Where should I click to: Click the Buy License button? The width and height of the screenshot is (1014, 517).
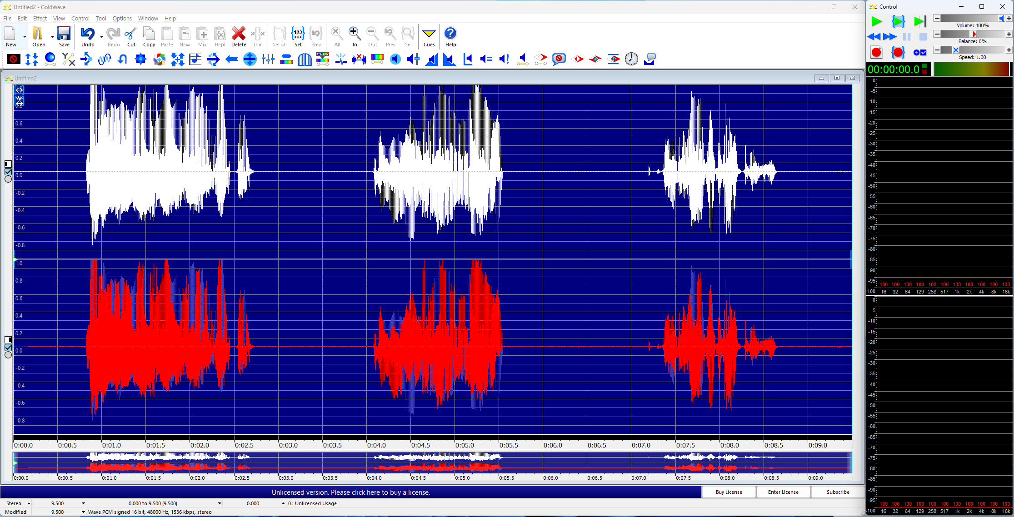[x=729, y=492]
